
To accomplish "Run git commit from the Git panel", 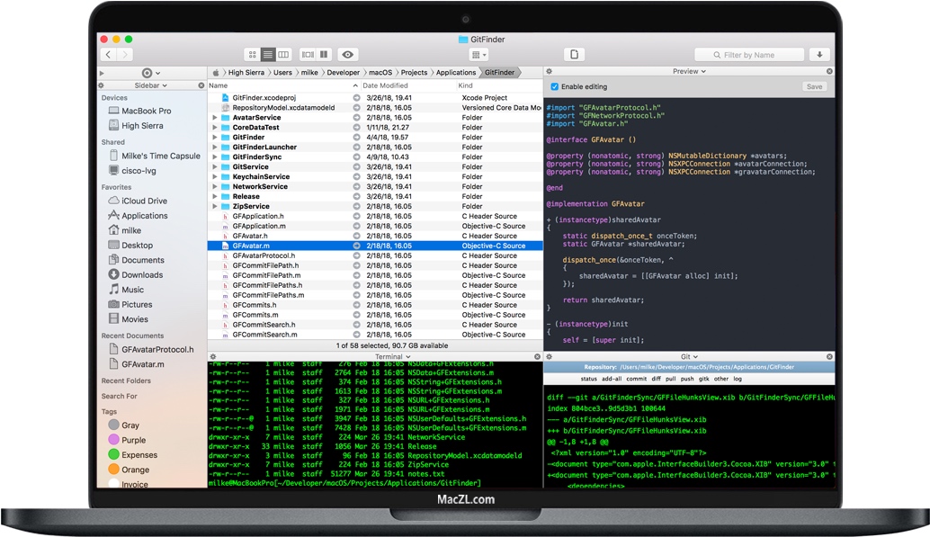I will (x=636, y=377).
